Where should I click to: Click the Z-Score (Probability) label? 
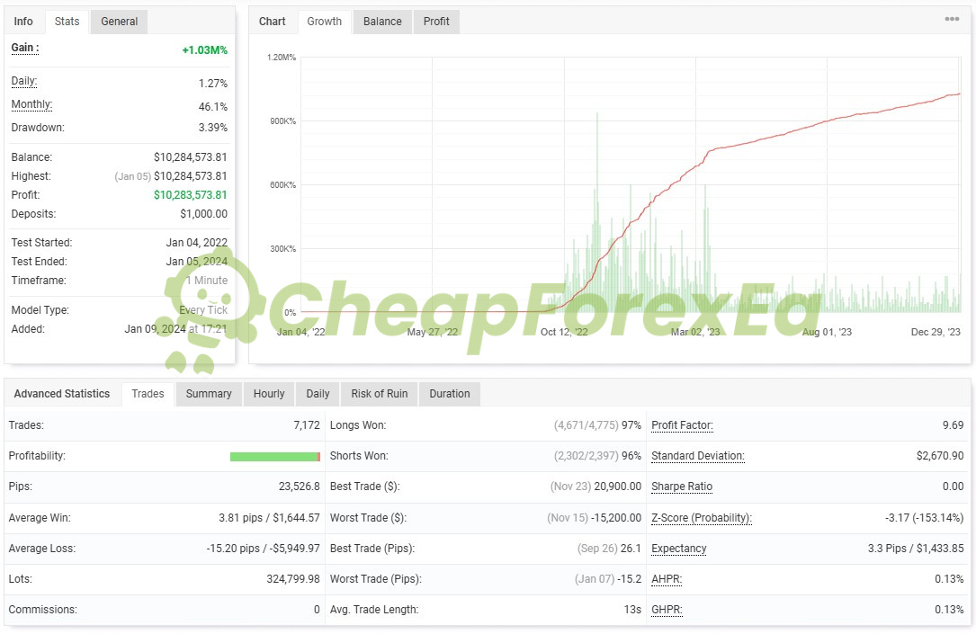[702, 518]
